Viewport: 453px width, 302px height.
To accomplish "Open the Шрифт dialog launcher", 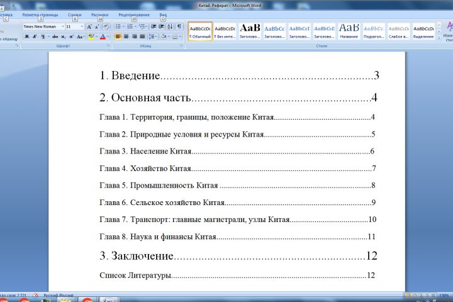I will pyautogui.click(x=109, y=46).
